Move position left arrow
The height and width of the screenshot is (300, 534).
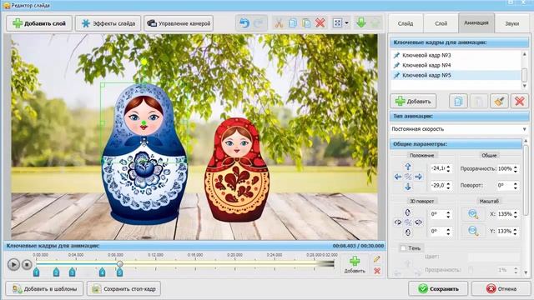[x=398, y=177]
